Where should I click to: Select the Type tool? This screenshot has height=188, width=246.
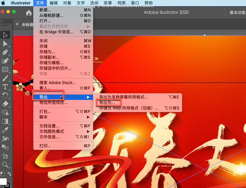(x=5, y=87)
